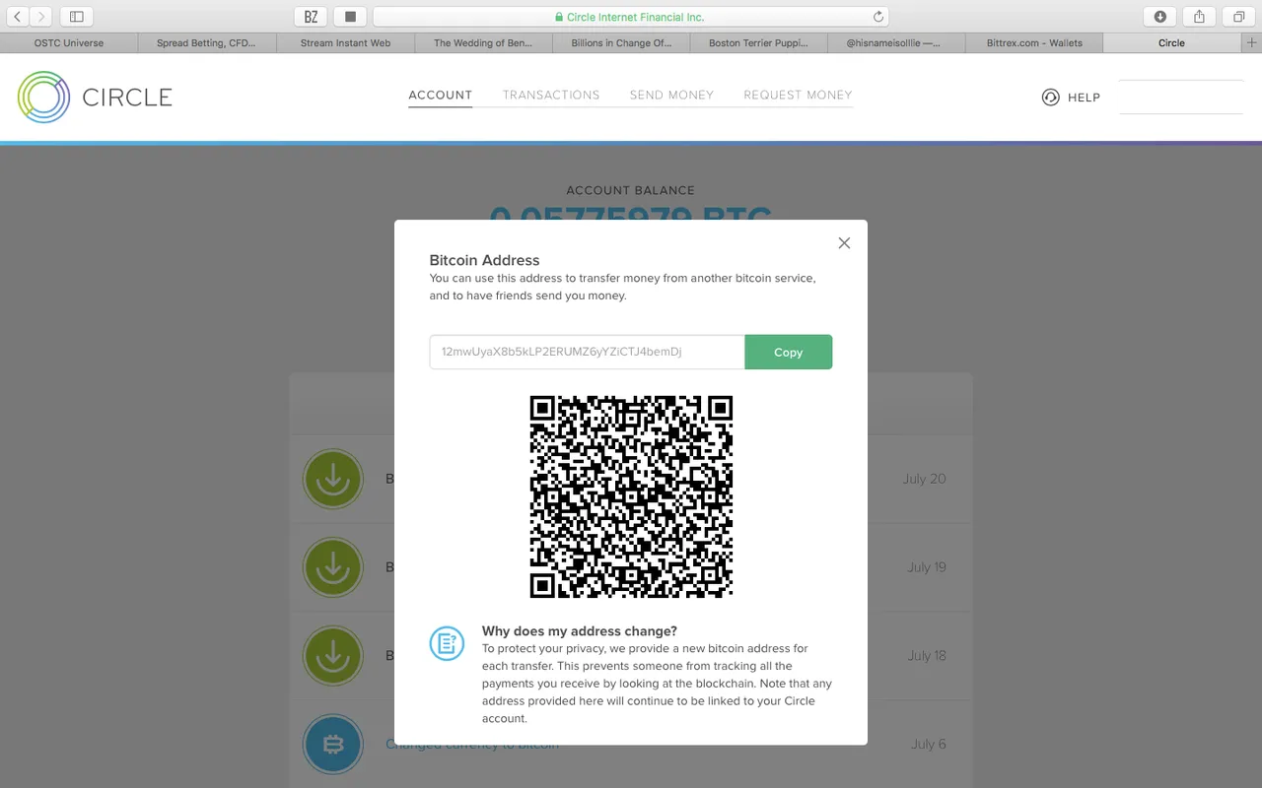The width and height of the screenshot is (1262, 788).
Task: Click the 'Why does my address change?' heading
Action: 580,631
